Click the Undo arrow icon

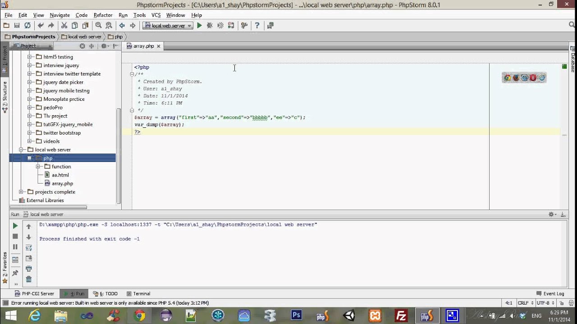(x=41, y=26)
